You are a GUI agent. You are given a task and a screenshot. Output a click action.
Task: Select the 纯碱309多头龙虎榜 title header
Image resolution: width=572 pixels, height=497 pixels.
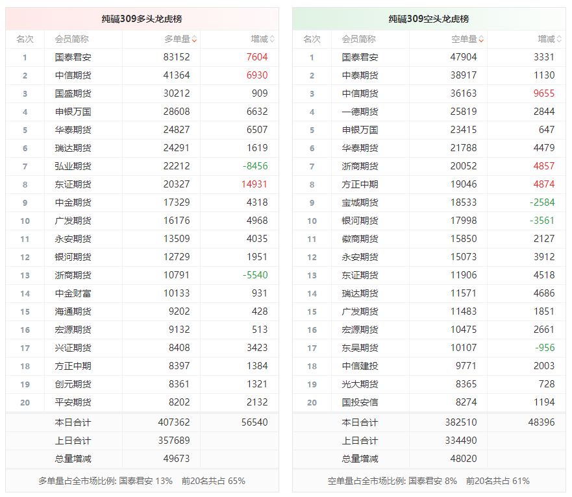[142, 19]
